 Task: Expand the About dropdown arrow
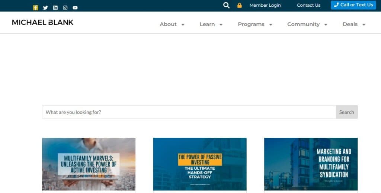(x=183, y=24)
